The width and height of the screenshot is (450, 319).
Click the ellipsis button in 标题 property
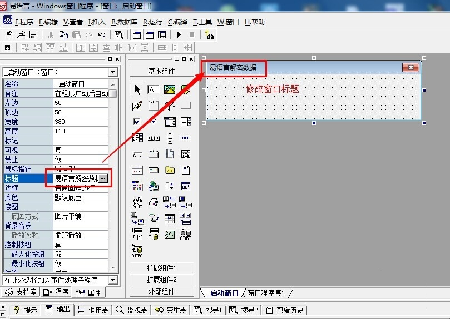coord(103,178)
